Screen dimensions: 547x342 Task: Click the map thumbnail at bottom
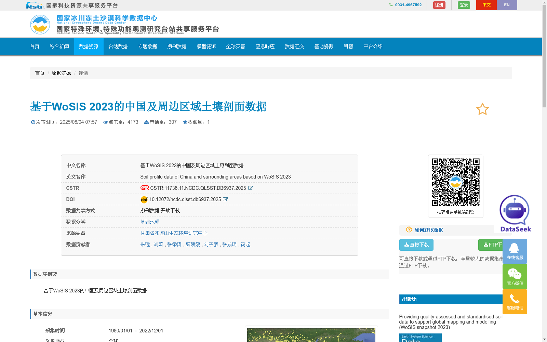pos(311,335)
